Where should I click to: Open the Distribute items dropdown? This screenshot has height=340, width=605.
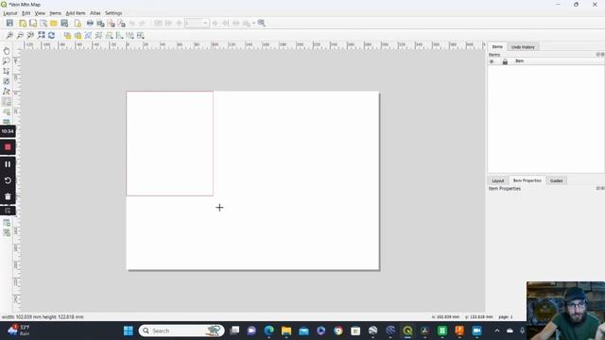coord(130,36)
